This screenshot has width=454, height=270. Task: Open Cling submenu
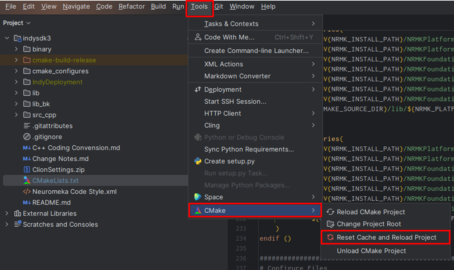click(x=255, y=126)
